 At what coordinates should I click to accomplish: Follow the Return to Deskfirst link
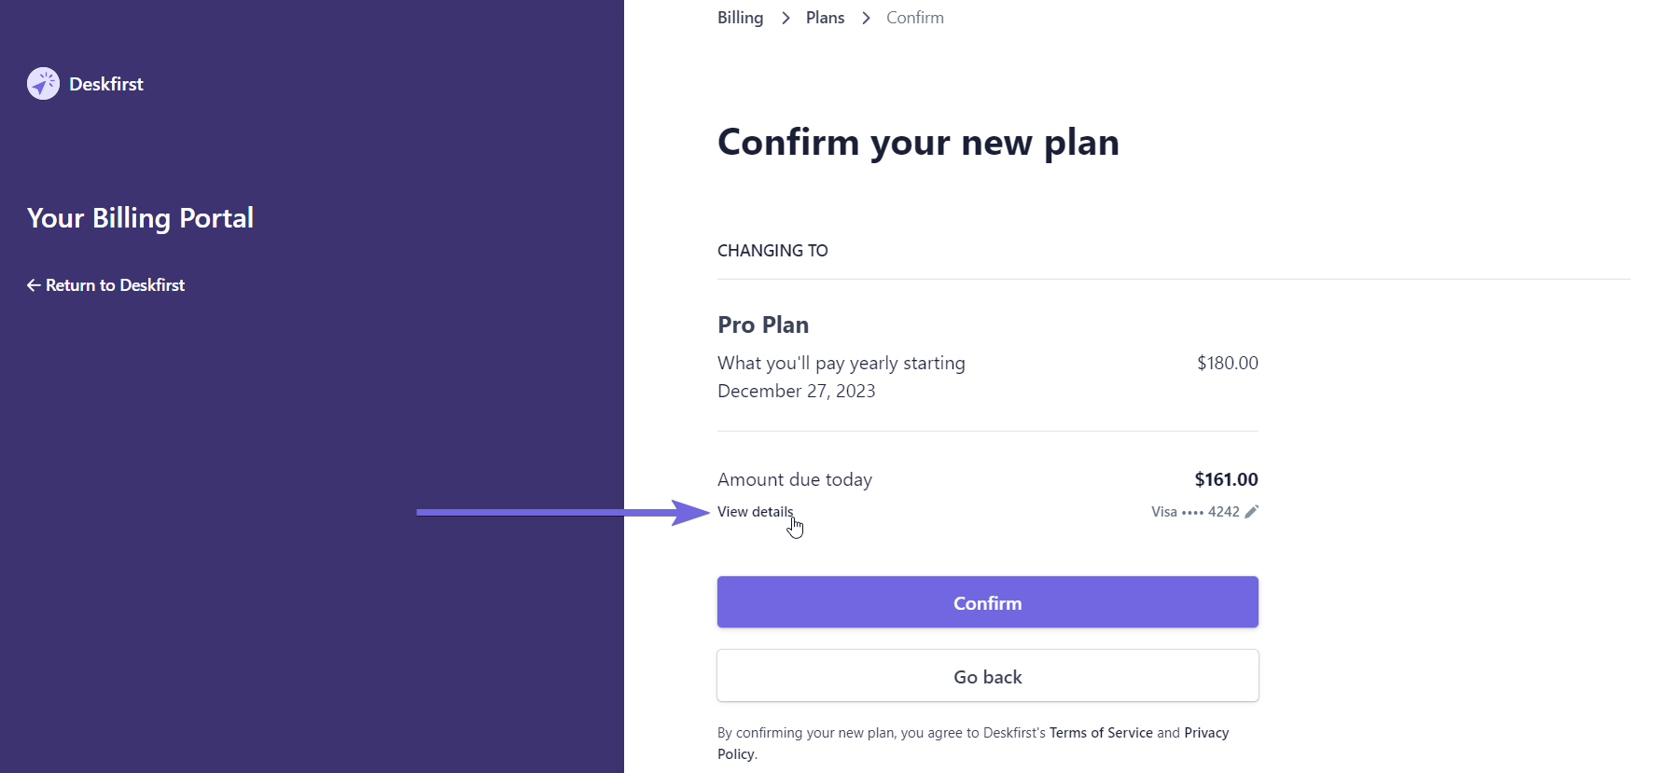tap(105, 285)
